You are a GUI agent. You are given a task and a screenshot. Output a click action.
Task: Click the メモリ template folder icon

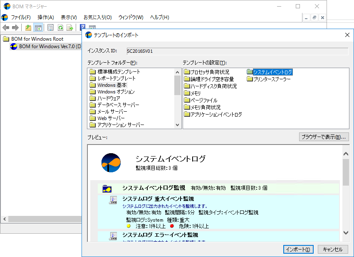point(187,93)
